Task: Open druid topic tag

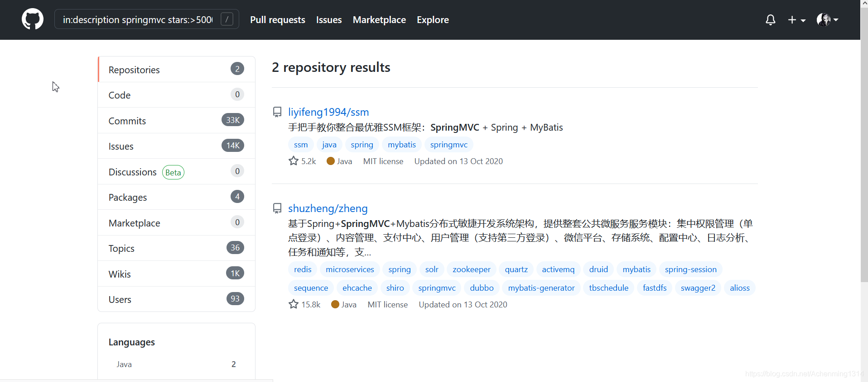Action: pos(598,269)
